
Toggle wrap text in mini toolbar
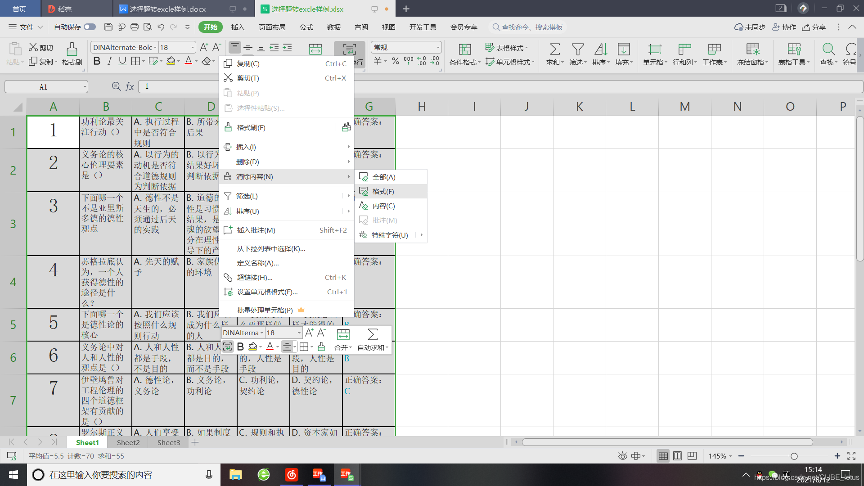228,346
